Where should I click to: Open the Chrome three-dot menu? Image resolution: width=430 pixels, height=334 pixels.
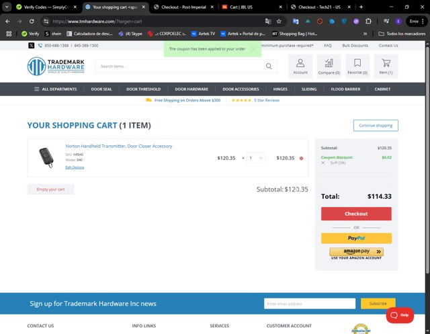click(x=423, y=21)
